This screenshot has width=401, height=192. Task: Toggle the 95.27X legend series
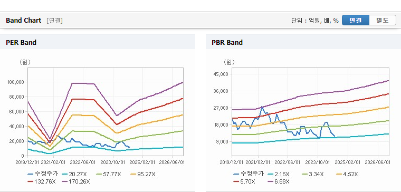coord(142,174)
